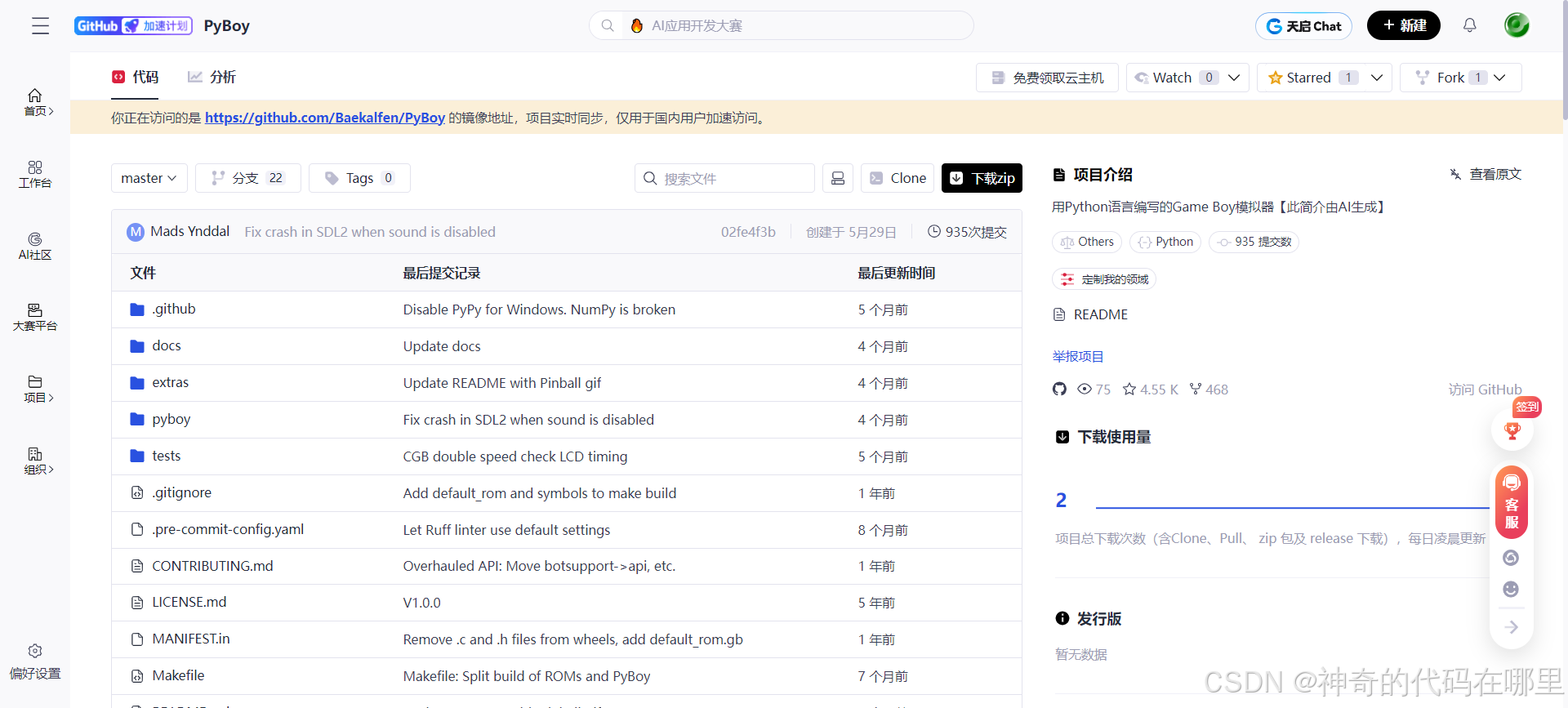The height and width of the screenshot is (708, 1568).
Task: Click the Others tag
Action: [1087, 242]
